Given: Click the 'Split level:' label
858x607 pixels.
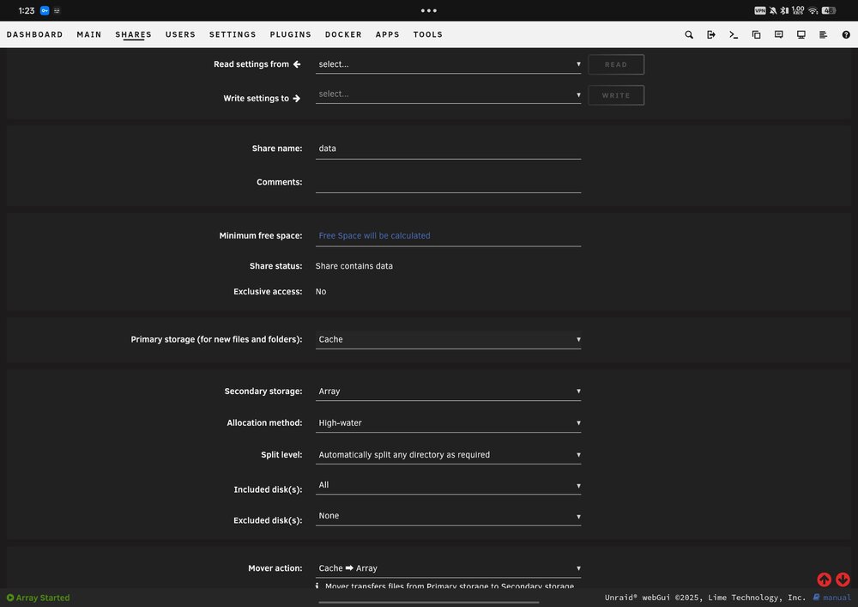Looking at the screenshot, I should (x=281, y=455).
